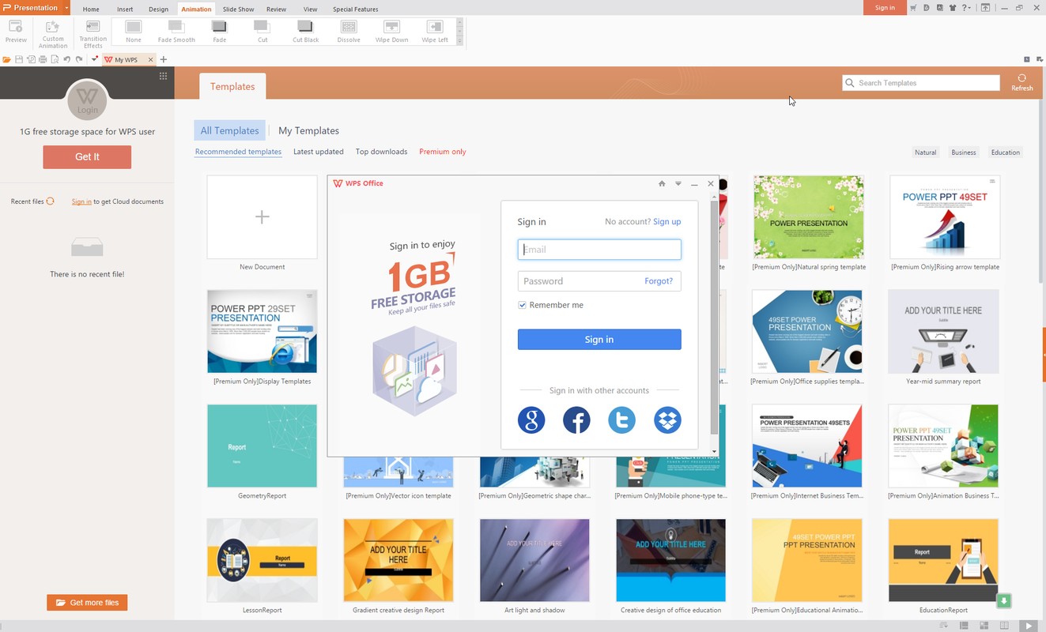Sign in with Dropbox icon
Viewport: 1046px width, 632px height.
click(667, 420)
